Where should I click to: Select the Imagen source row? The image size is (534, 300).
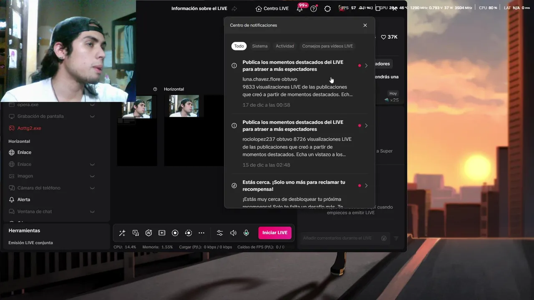pos(56,176)
